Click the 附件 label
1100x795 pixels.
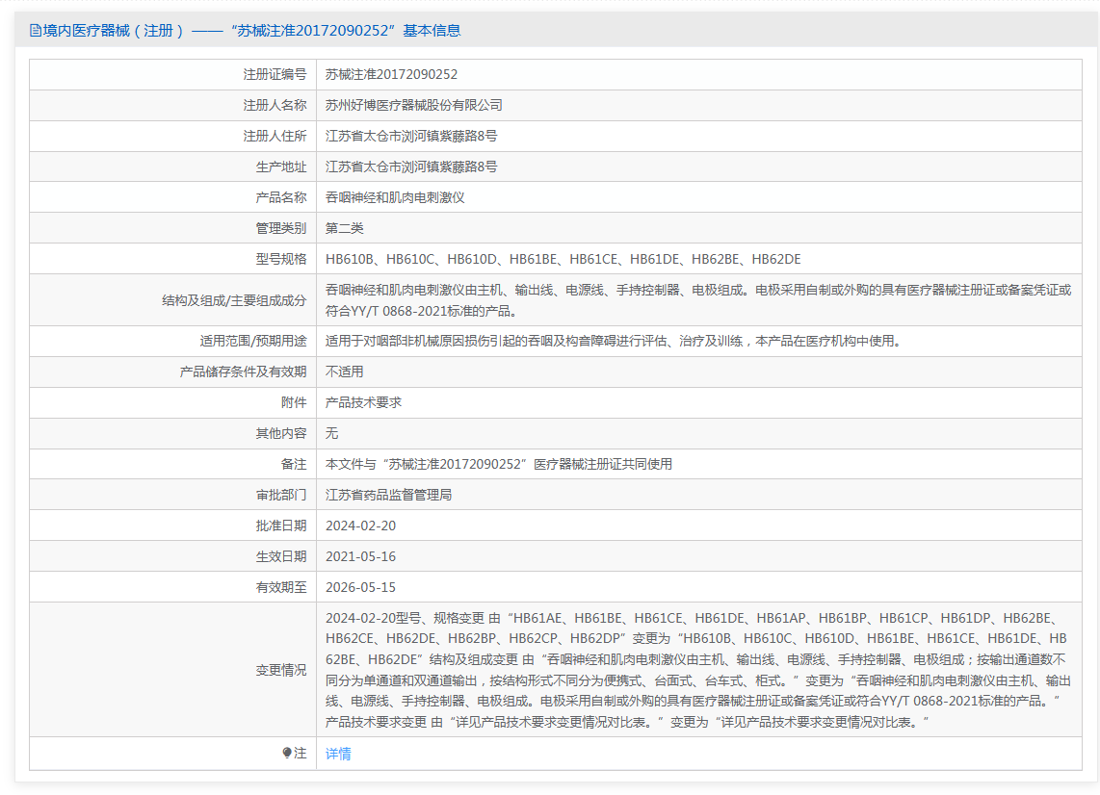(x=294, y=403)
